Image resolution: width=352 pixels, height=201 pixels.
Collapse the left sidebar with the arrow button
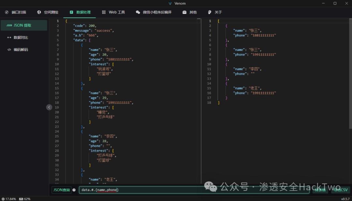click(x=49, y=107)
